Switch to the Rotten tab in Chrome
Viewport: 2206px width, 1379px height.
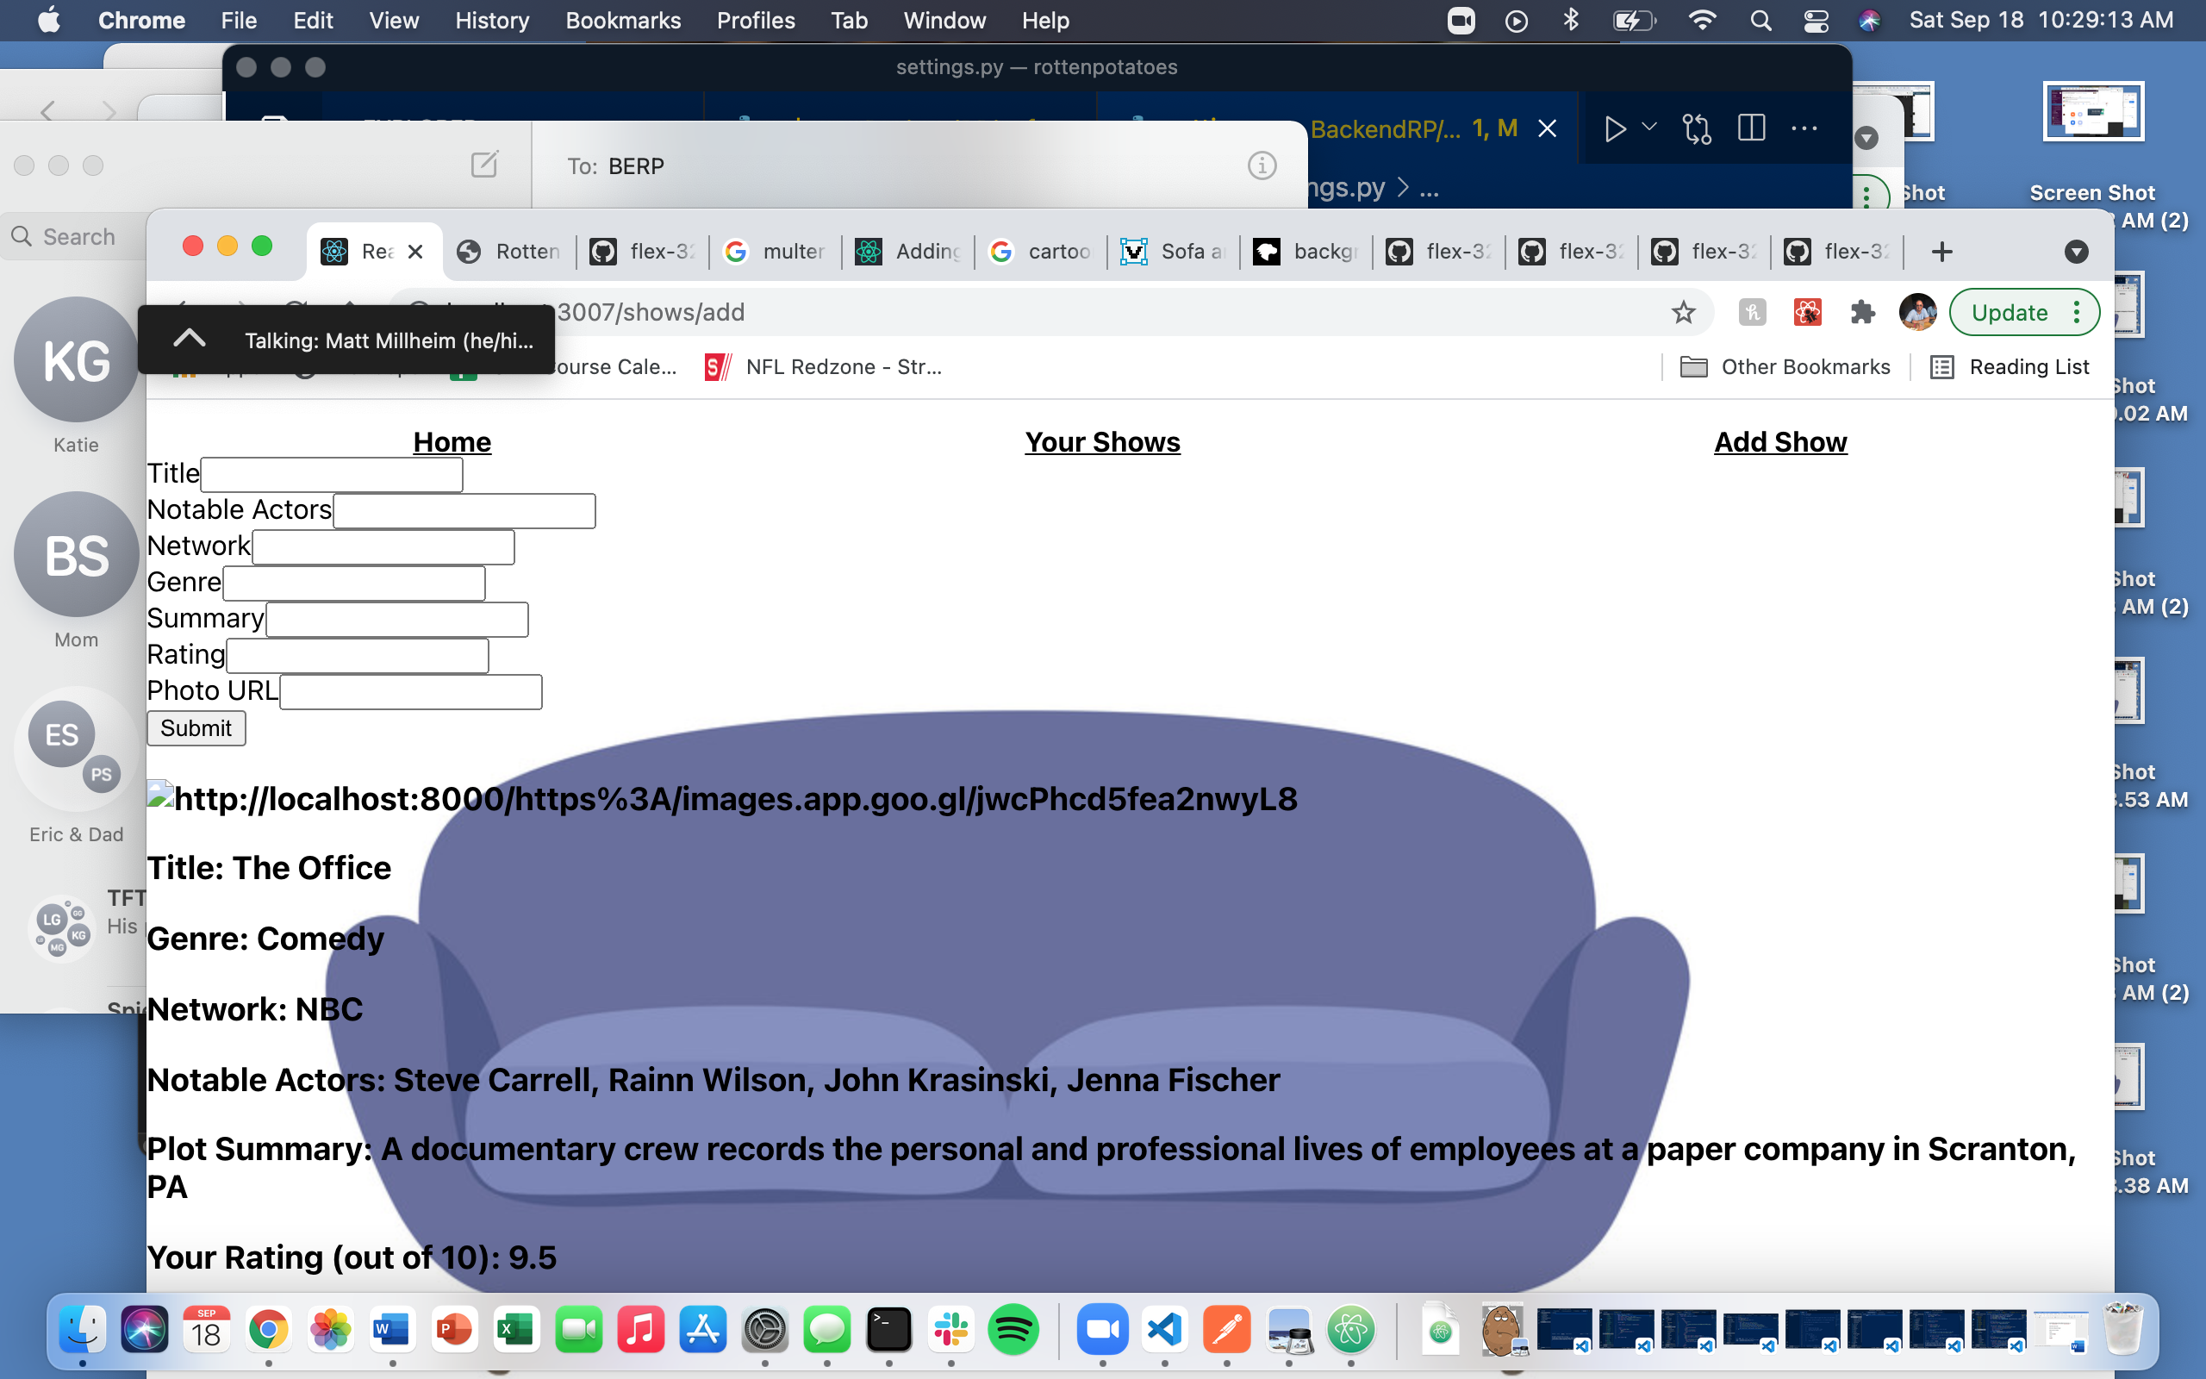tap(508, 252)
